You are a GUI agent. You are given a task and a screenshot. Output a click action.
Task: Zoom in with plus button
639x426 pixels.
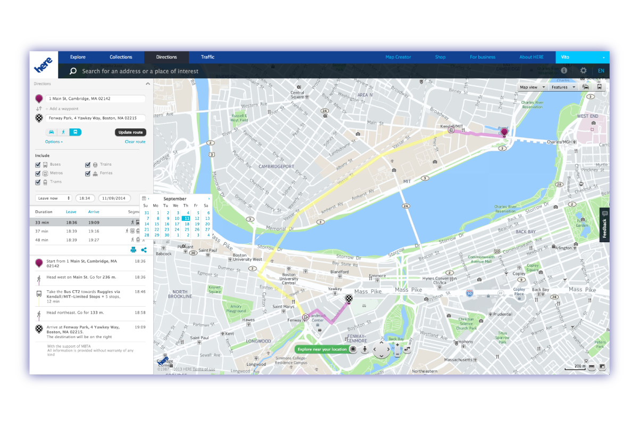(x=397, y=345)
